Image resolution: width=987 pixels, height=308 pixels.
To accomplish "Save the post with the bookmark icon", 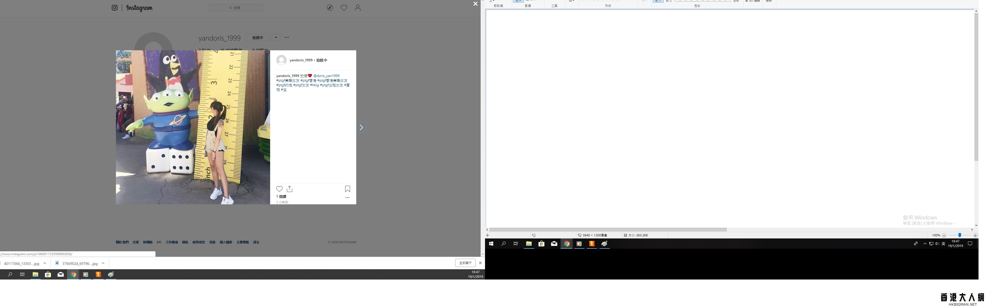I will pyautogui.click(x=348, y=189).
